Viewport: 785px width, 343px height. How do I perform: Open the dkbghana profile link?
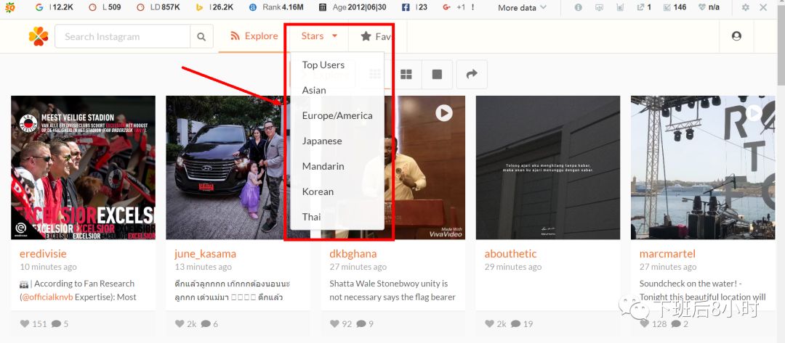(x=353, y=254)
